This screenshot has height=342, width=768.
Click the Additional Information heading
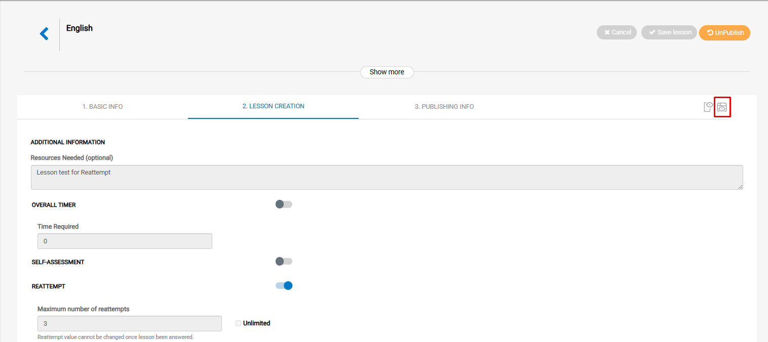(x=68, y=142)
